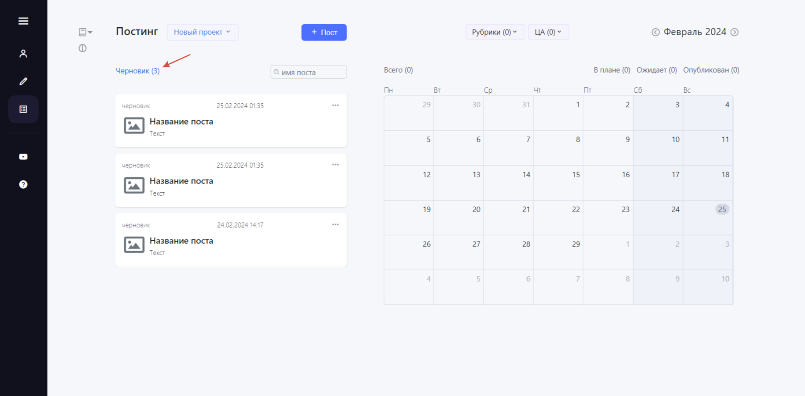Image resolution: width=805 pixels, height=396 pixels.
Task: Click Февраль 2024 month label
Action: [x=695, y=32]
